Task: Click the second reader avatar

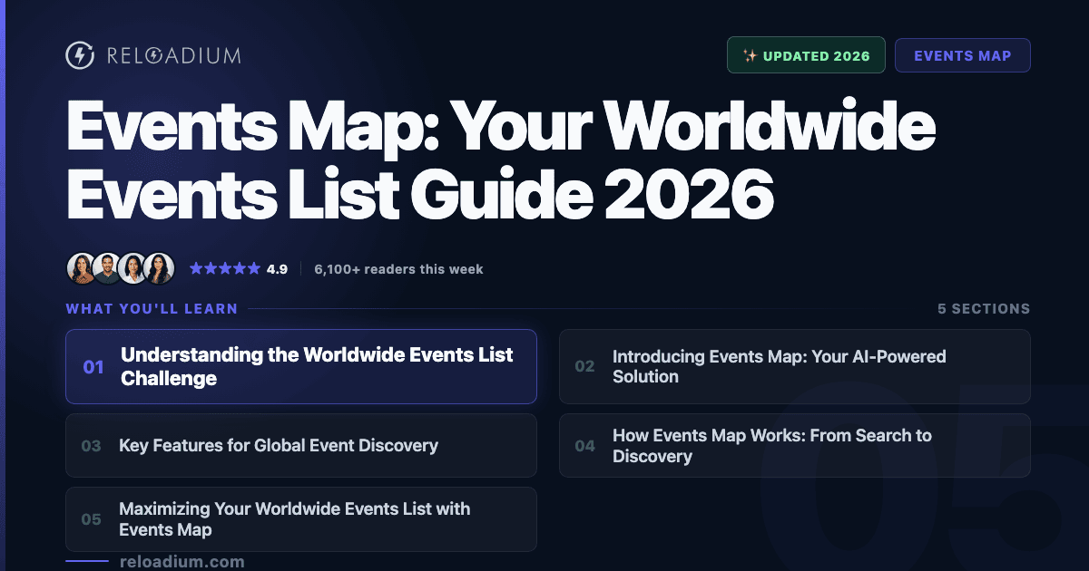Action: pos(107,268)
